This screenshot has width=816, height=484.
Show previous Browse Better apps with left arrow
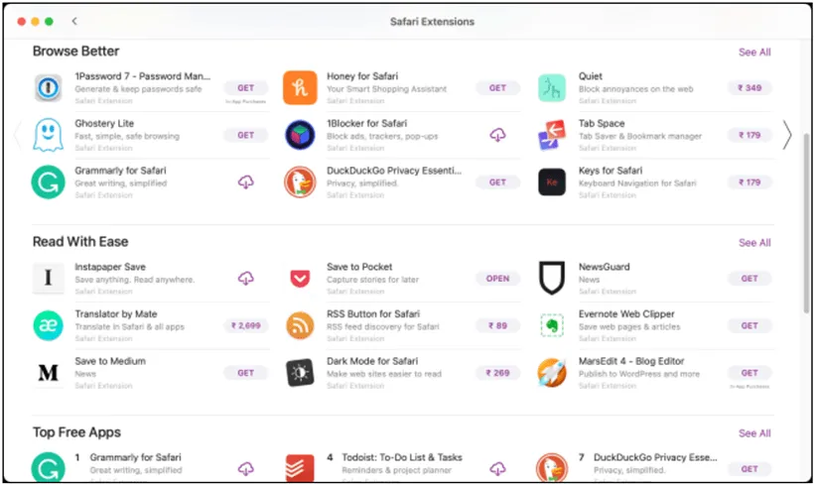17,135
